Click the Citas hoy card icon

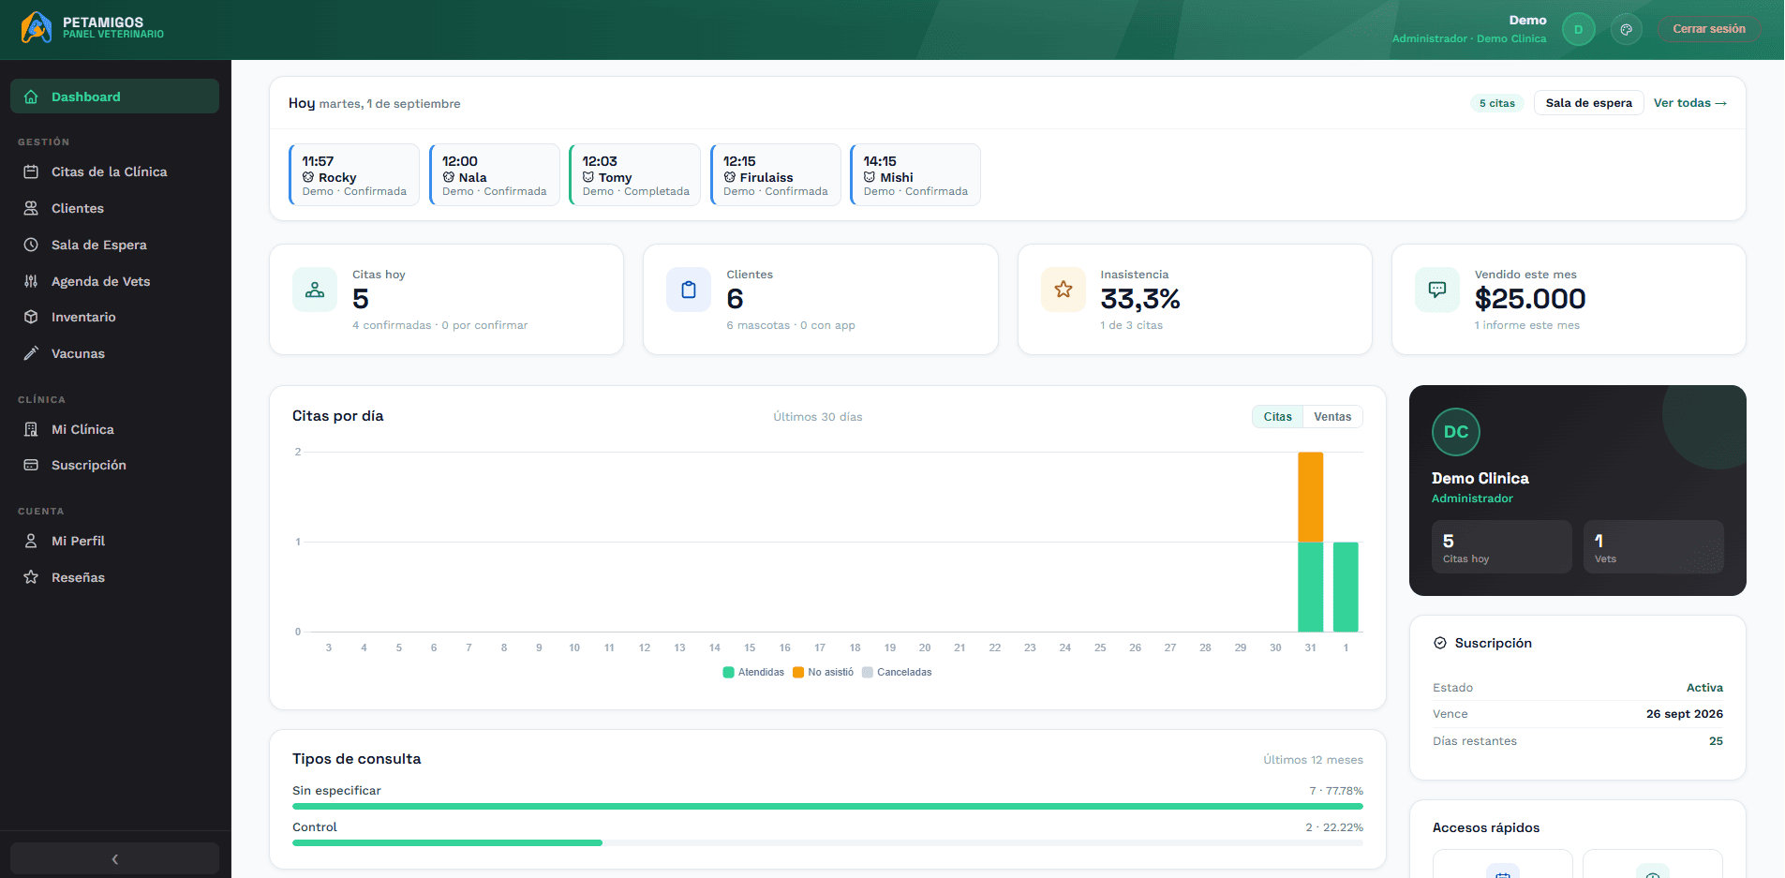(x=315, y=290)
